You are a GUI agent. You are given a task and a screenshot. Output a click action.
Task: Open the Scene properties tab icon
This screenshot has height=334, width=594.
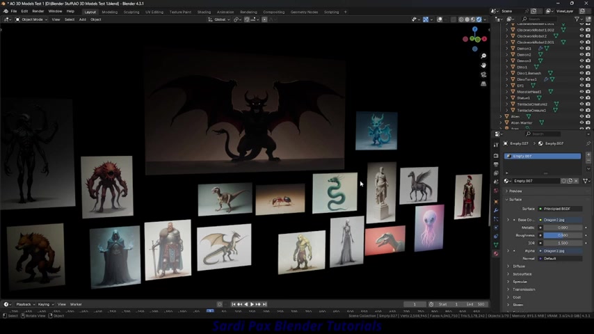(496, 182)
